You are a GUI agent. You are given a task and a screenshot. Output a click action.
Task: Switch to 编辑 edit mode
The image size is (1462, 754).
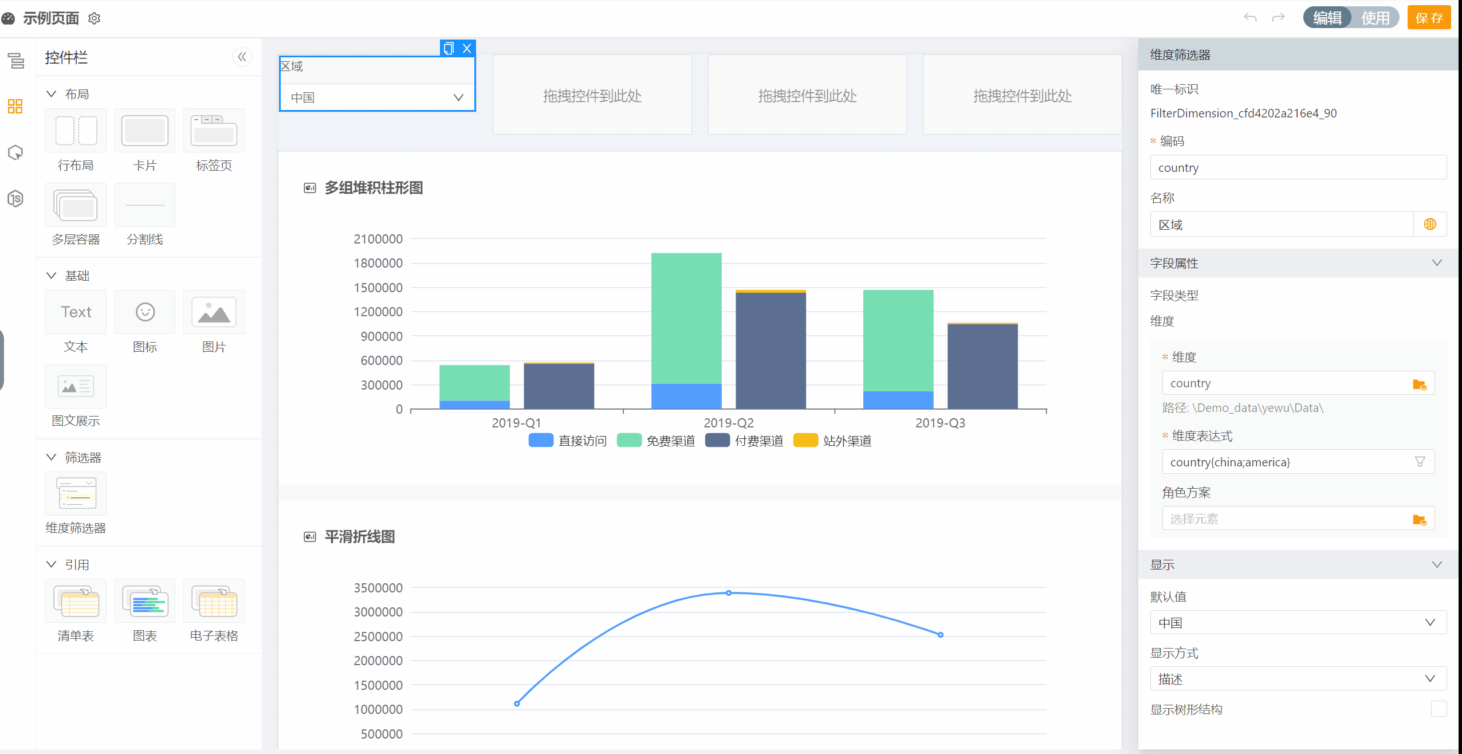click(x=1327, y=18)
